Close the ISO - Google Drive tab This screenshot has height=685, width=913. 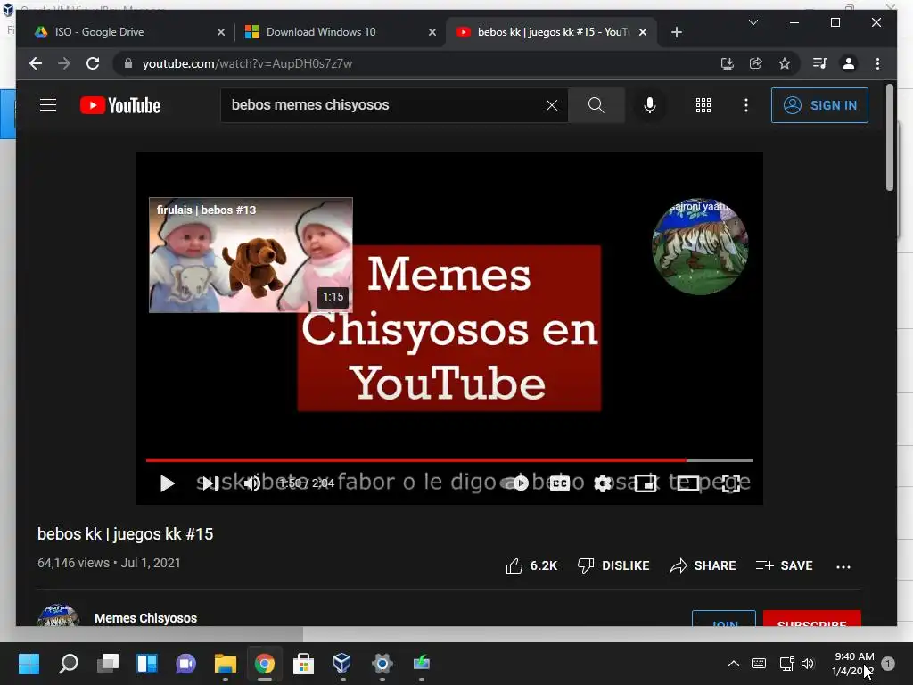(221, 32)
